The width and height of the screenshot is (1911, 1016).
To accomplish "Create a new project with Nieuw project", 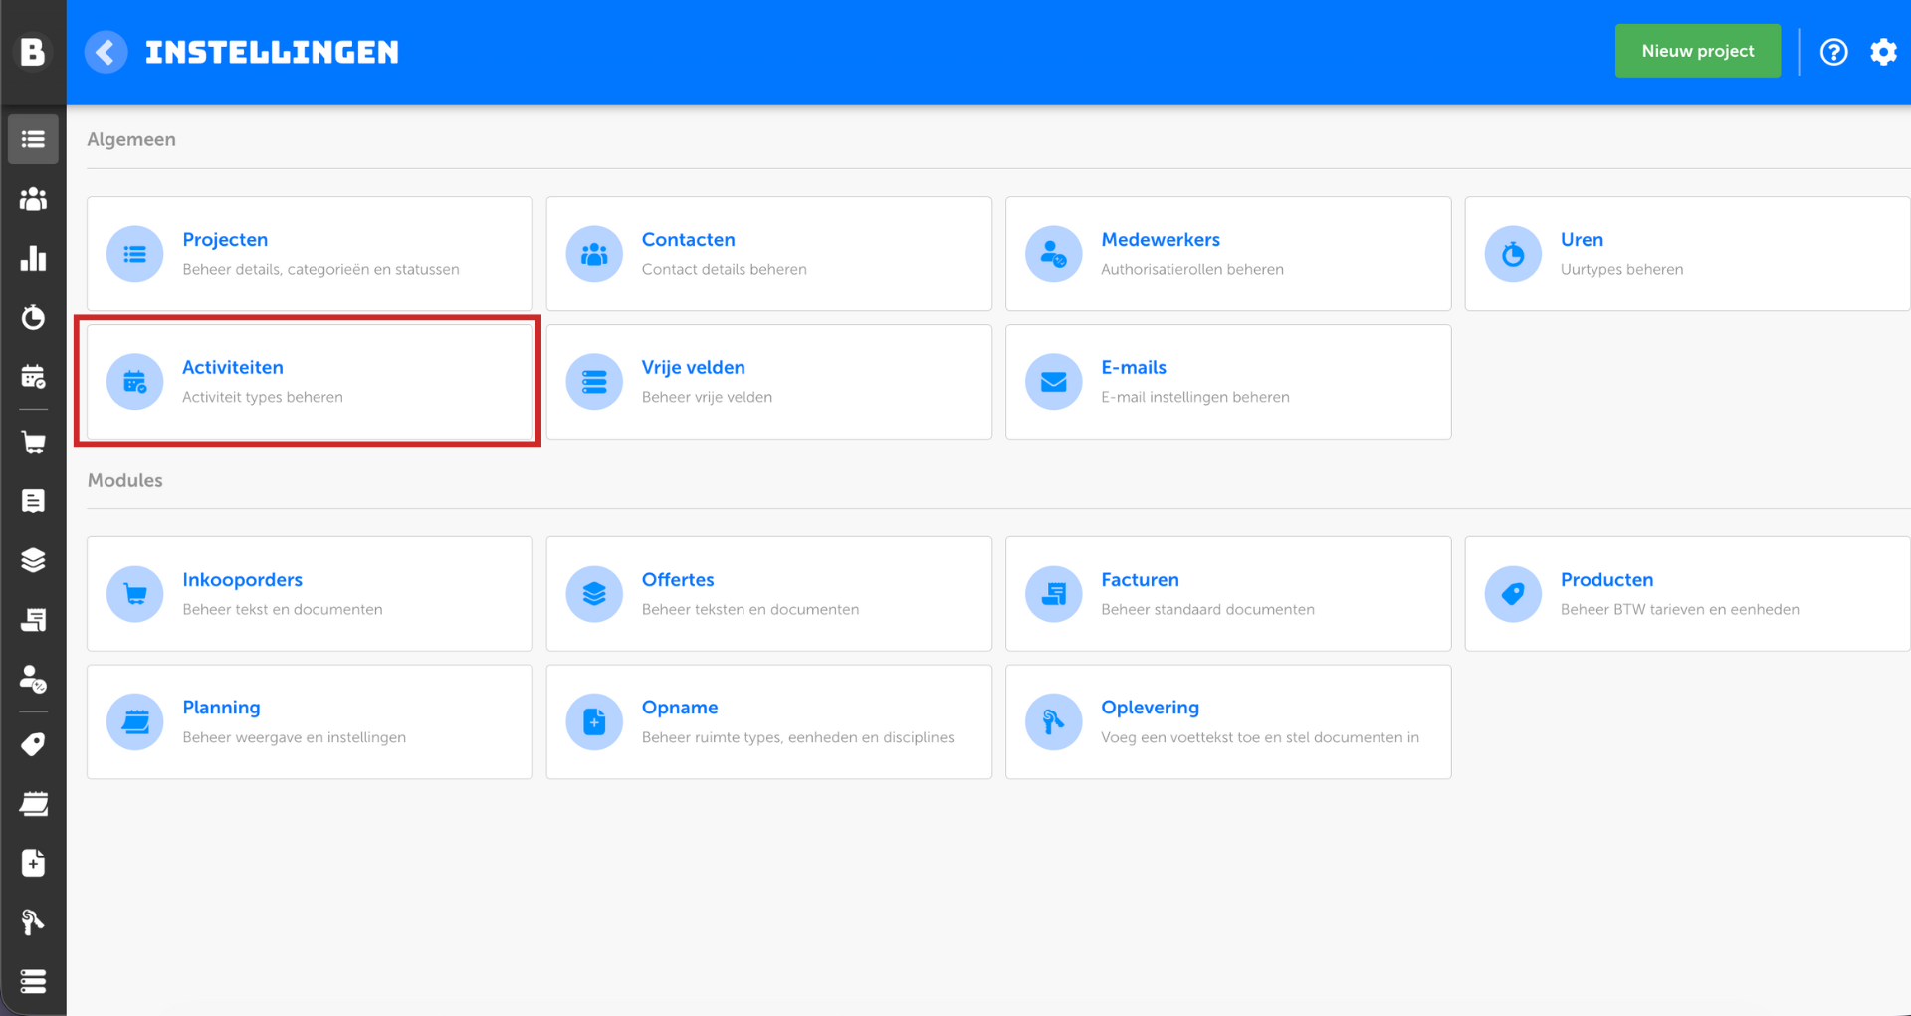I will 1697,51.
